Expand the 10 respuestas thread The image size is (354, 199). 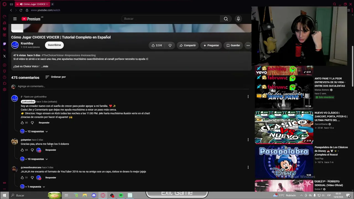[34, 159]
